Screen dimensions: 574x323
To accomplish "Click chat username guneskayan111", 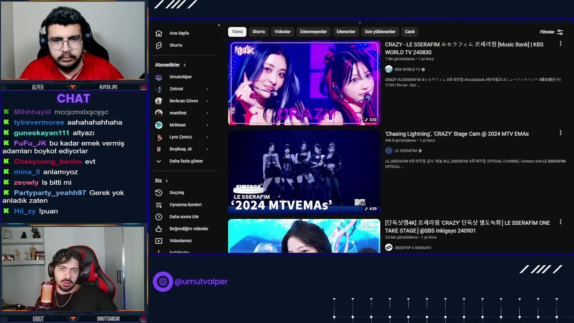I will pyautogui.click(x=42, y=133).
